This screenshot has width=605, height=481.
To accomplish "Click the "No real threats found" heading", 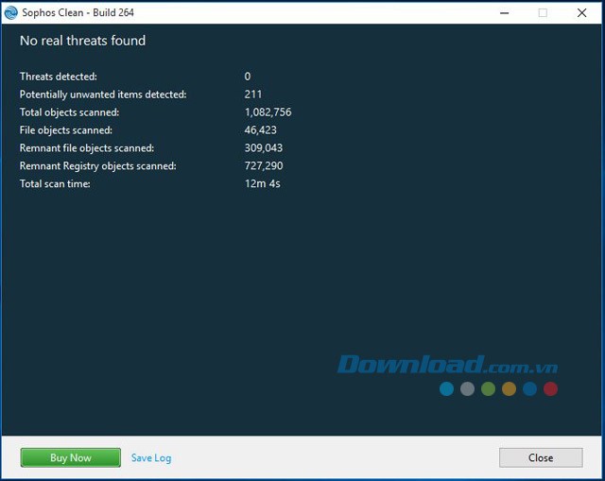I will pyautogui.click(x=83, y=41).
